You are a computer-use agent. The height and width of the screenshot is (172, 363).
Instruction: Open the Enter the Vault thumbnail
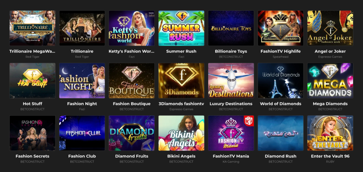[330, 133]
